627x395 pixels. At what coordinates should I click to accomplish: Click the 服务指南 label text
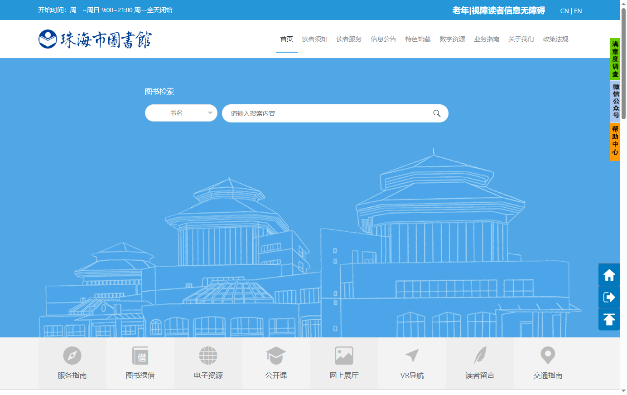click(x=72, y=375)
